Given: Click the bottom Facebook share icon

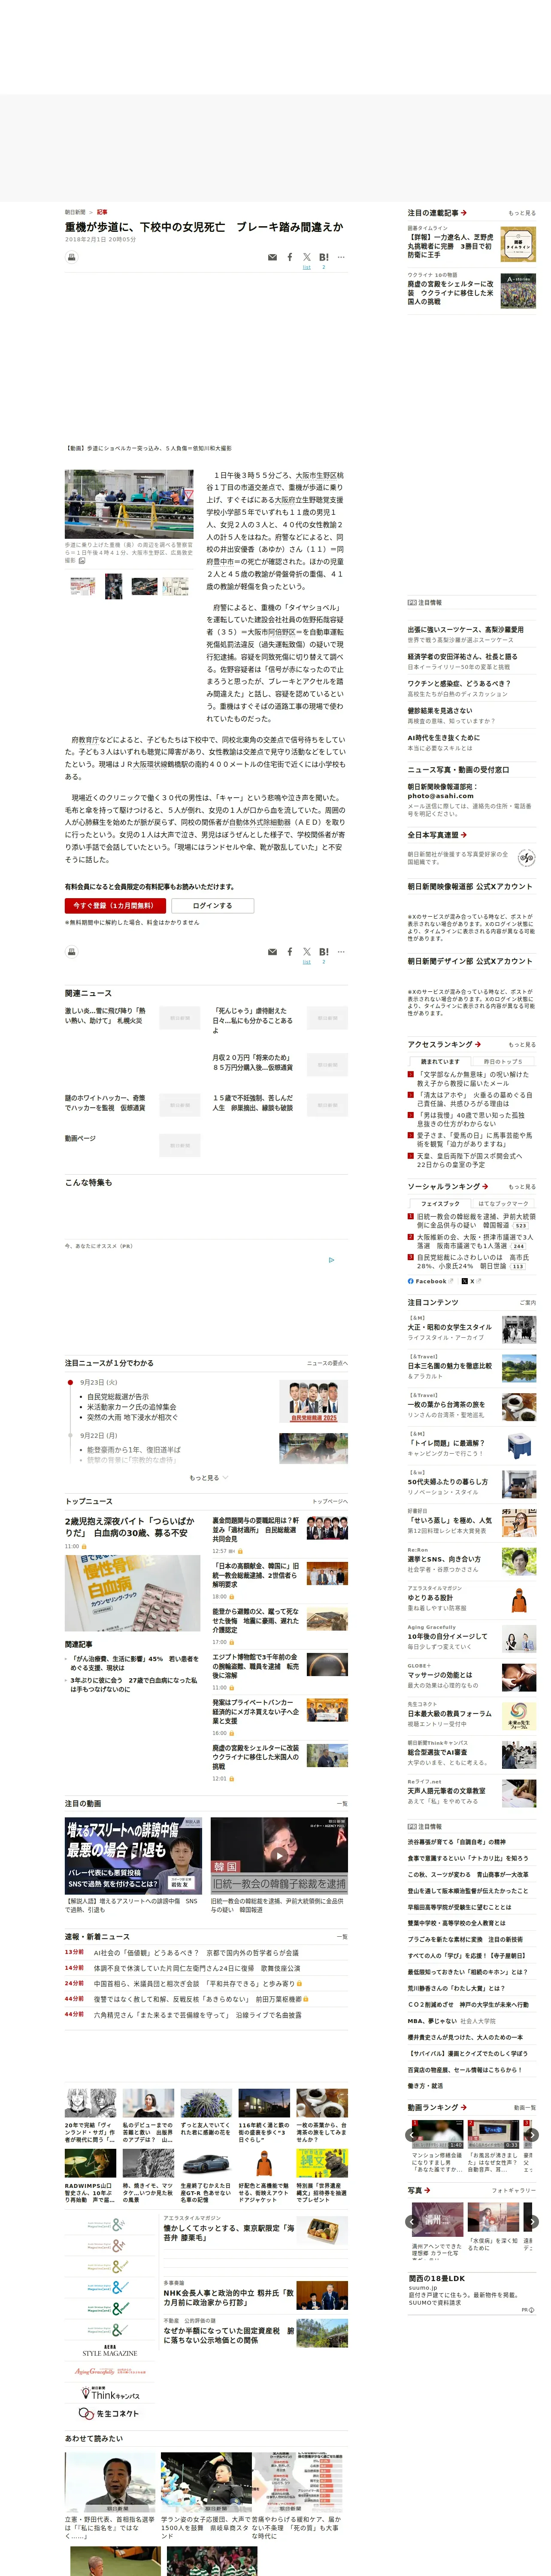Looking at the screenshot, I should (290, 952).
